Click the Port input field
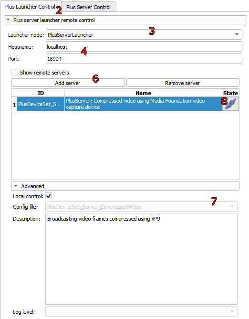The height and width of the screenshot is (319, 249). (x=144, y=59)
